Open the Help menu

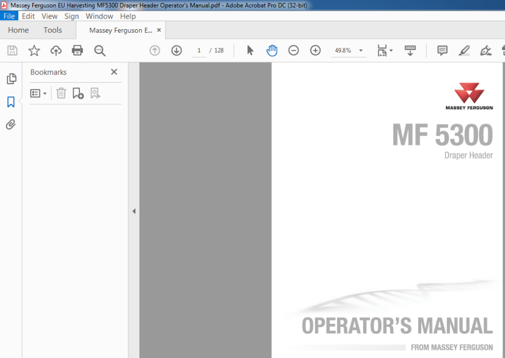click(x=128, y=16)
